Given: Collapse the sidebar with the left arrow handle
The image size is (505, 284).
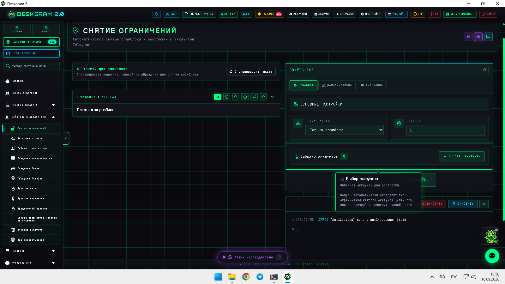Looking at the screenshot, I should (x=66, y=138).
